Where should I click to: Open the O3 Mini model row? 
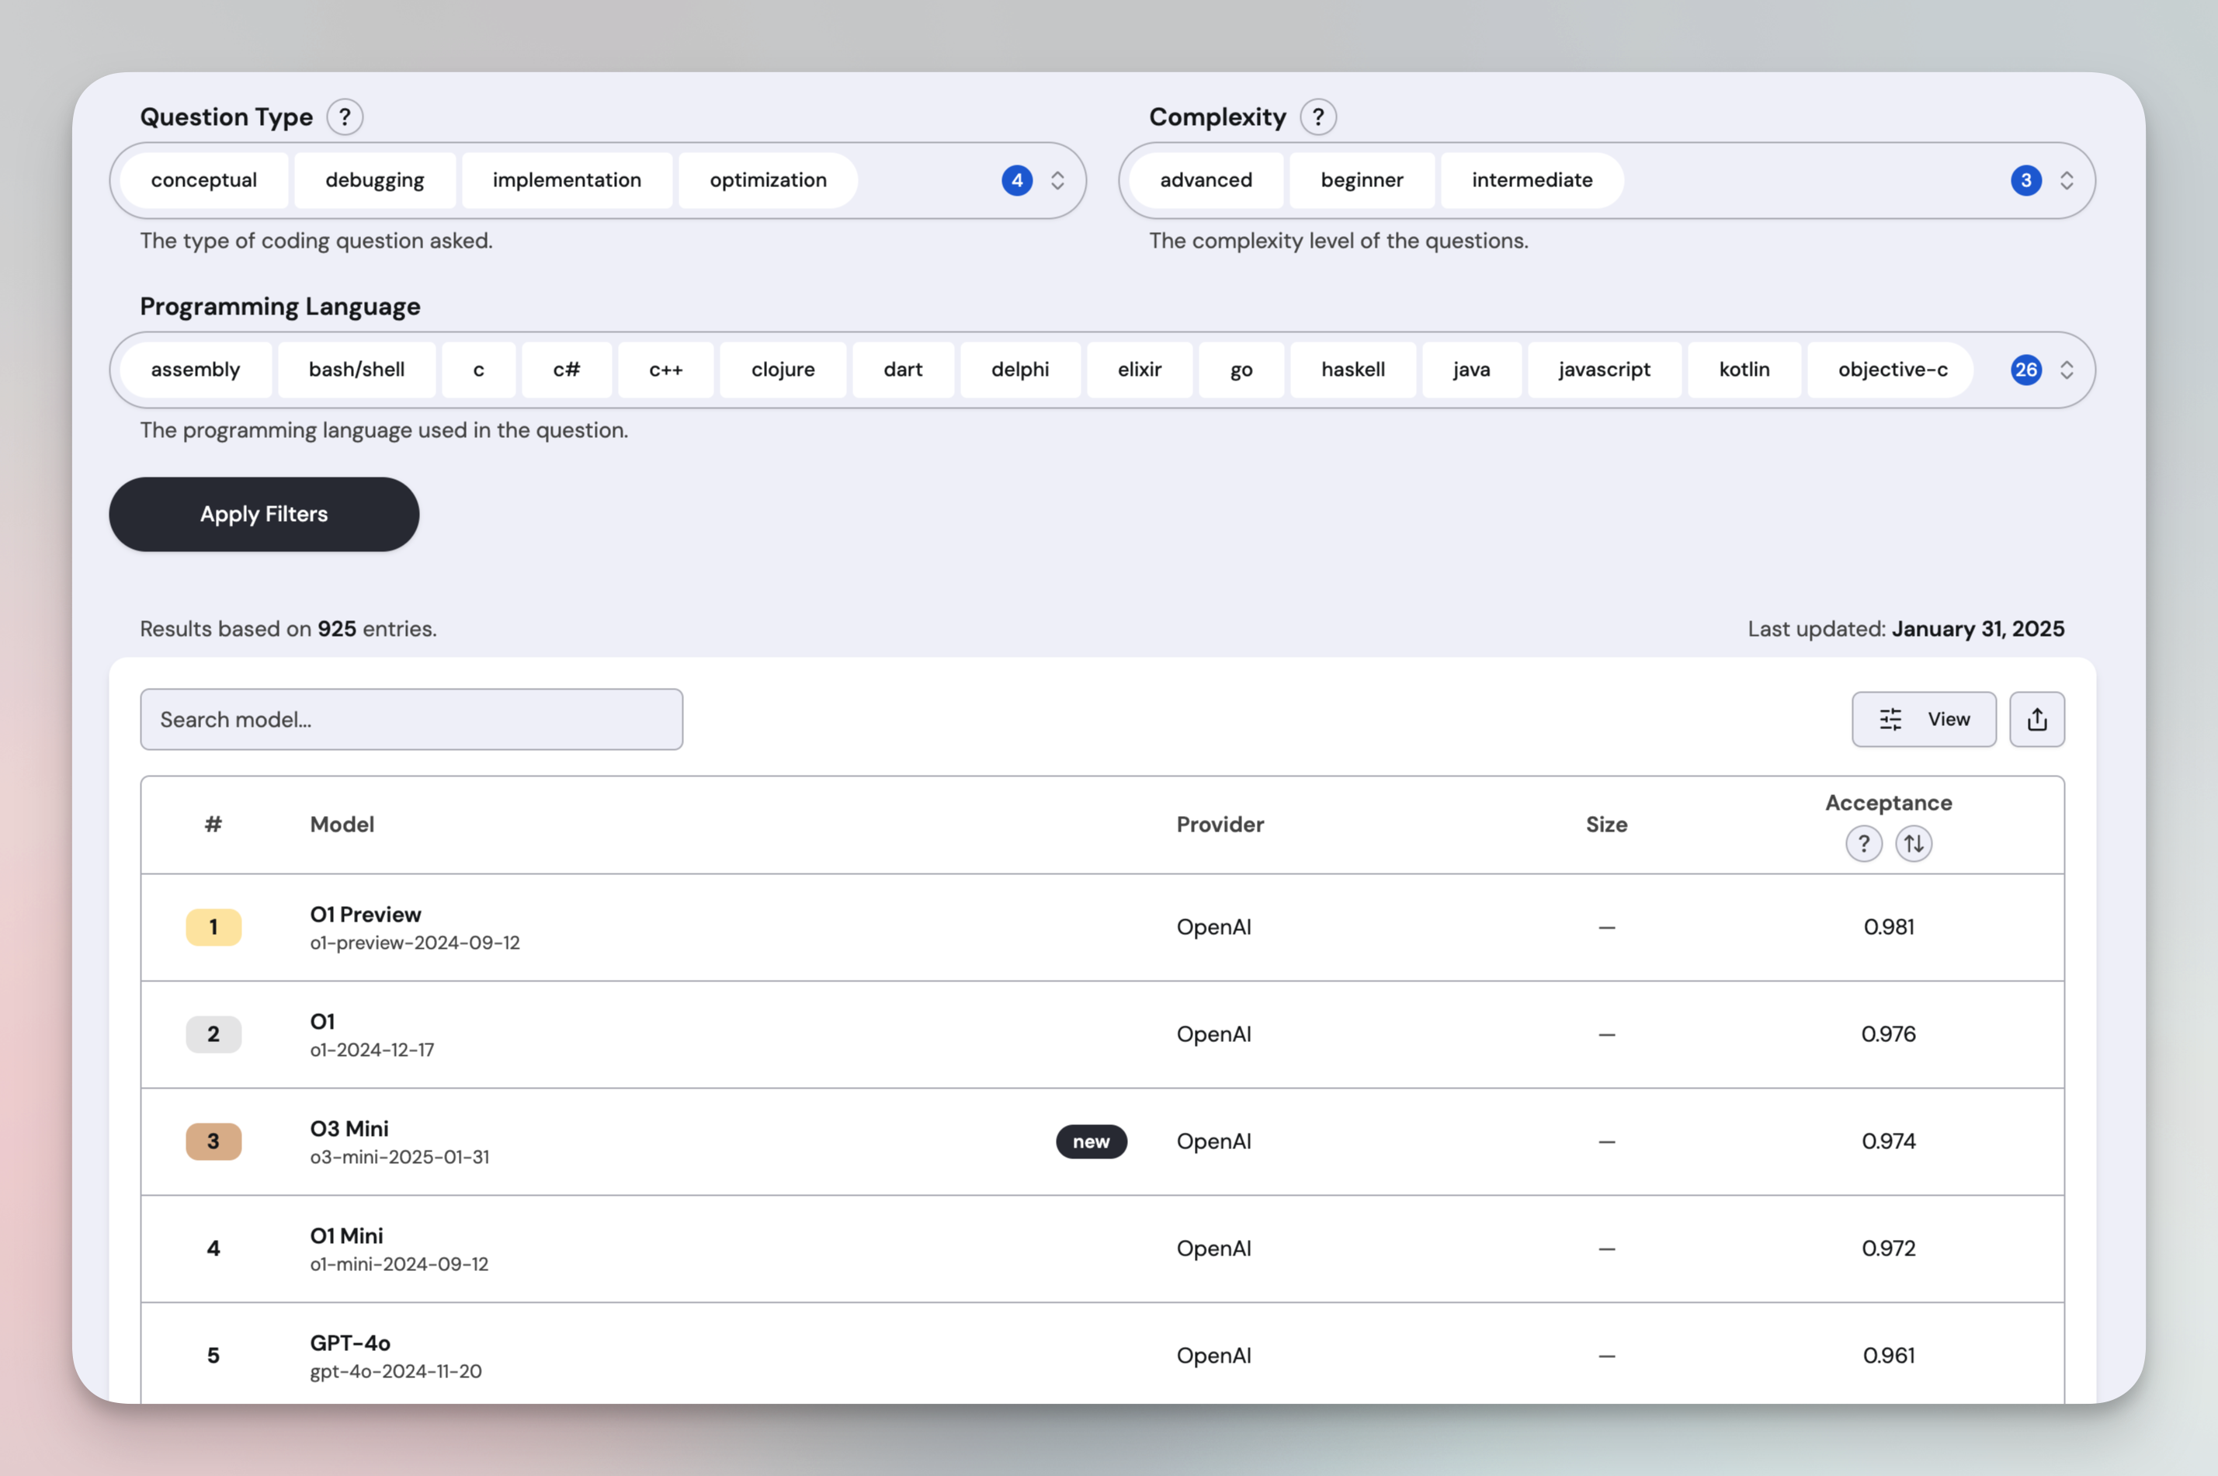pyautogui.click(x=349, y=1129)
